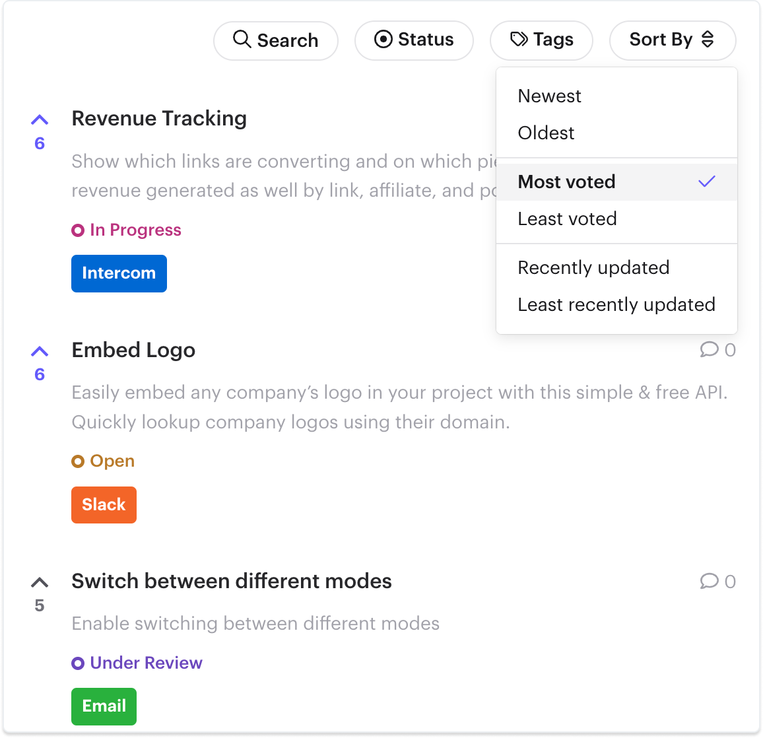Click the blue Intercom tag
763x738 pixels.
(x=119, y=273)
